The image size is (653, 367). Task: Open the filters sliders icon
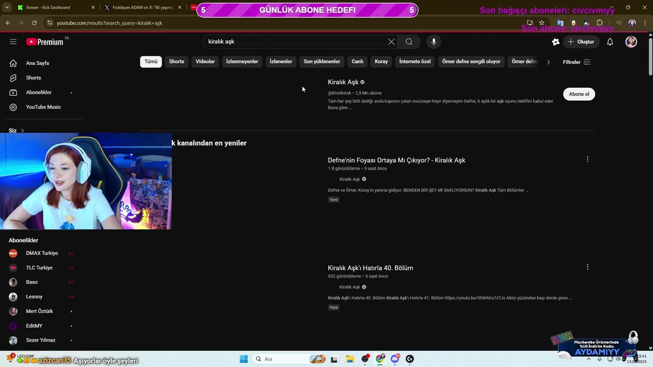pos(587,62)
